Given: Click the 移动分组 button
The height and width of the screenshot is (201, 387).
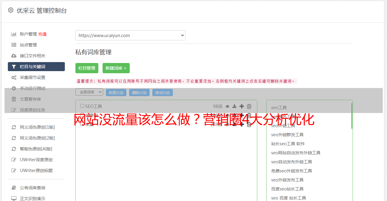Looking at the screenshot, I should (x=163, y=93).
